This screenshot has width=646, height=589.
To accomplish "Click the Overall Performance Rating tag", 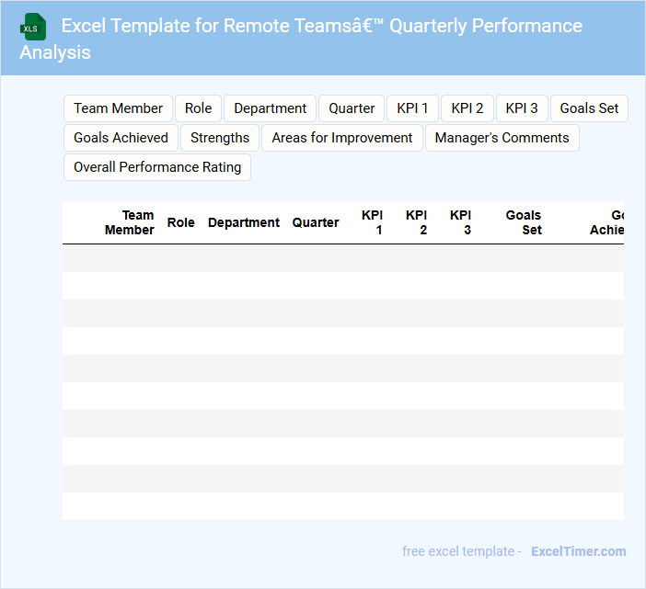I will (157, 167).
